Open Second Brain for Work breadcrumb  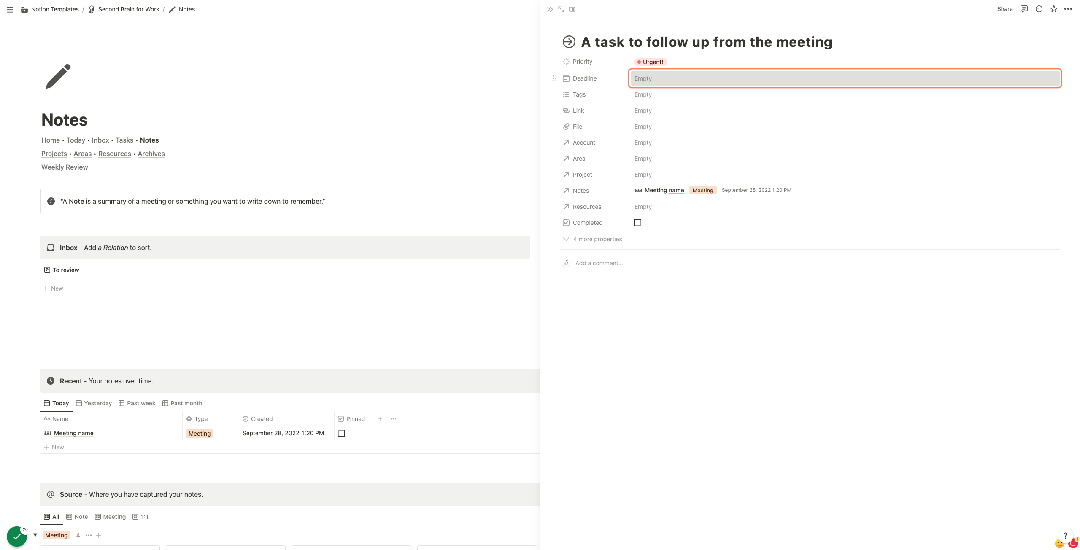[x=124, y=9]
